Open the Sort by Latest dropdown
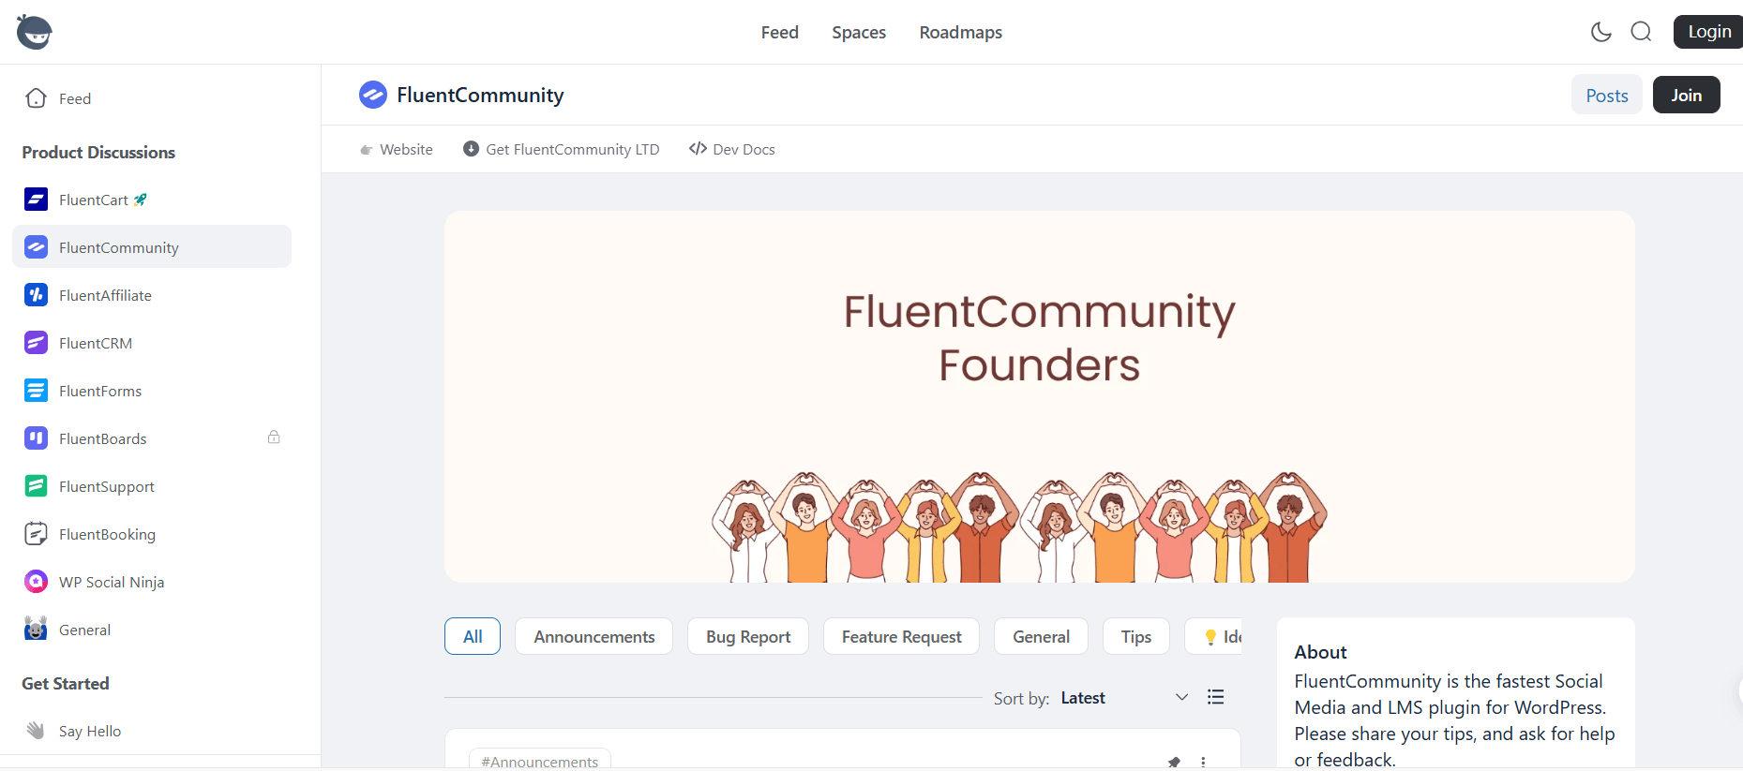 (x=1124, y=697)
